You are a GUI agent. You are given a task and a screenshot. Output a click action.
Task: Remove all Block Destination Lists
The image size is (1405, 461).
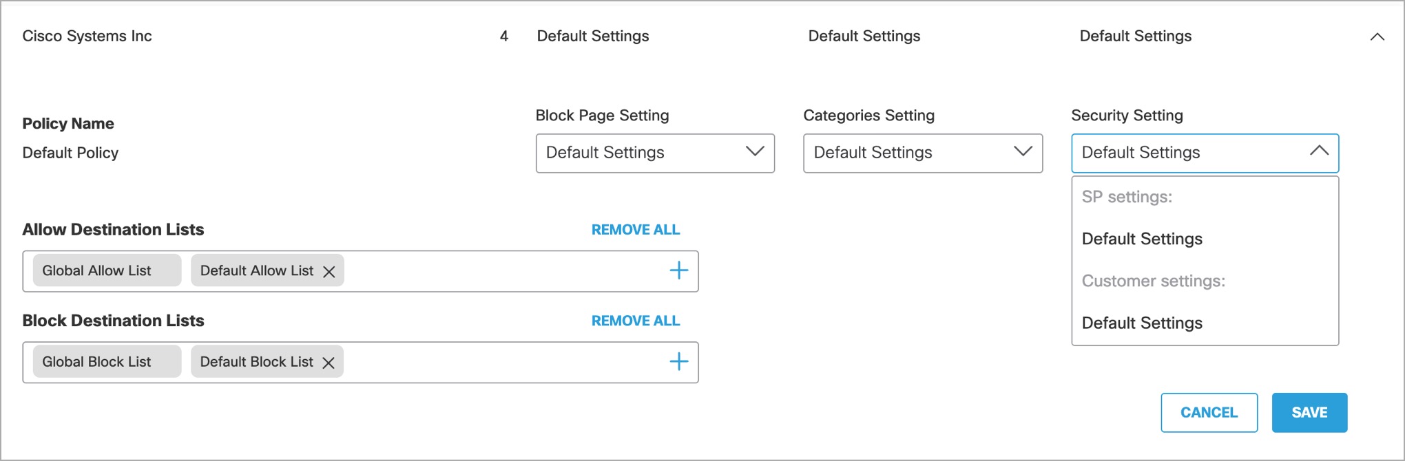tap(635, 321)
